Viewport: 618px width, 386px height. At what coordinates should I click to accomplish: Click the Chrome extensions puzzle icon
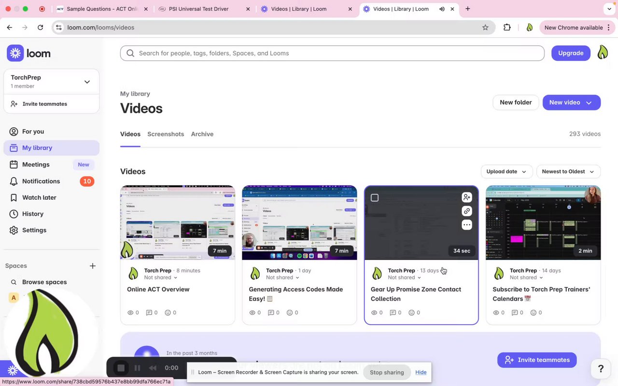click(507, 28)
